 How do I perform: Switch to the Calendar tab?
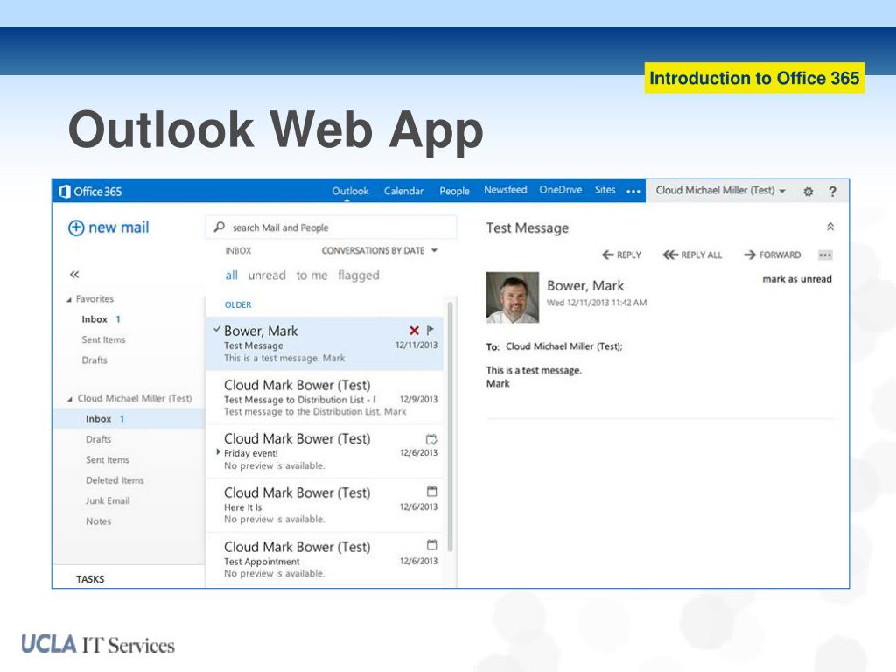pos(403,191)
